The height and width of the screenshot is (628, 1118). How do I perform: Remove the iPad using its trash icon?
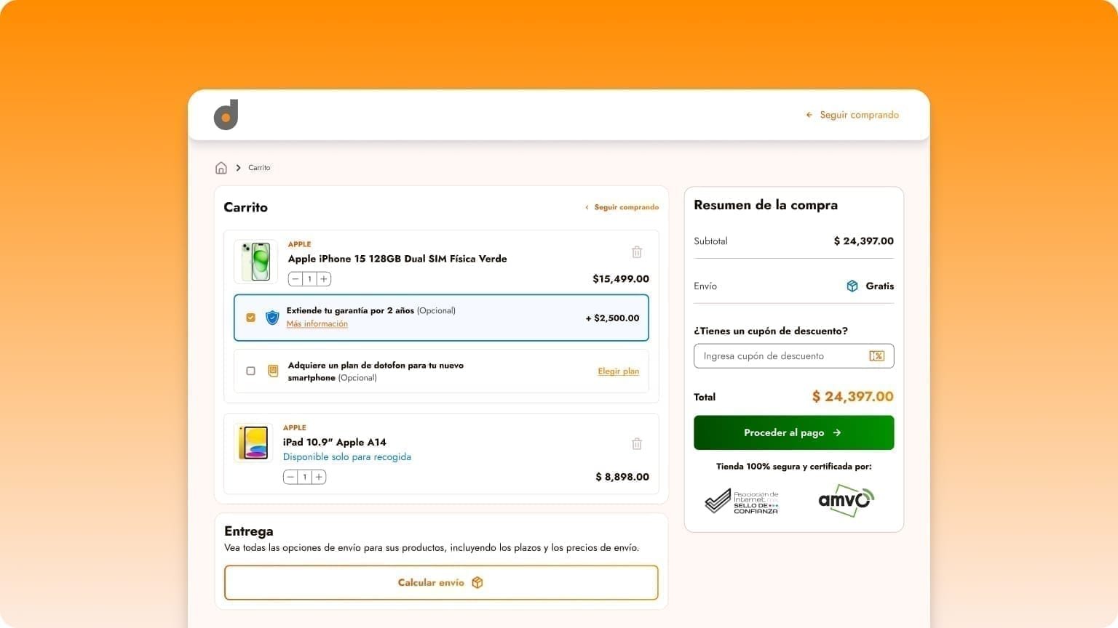click(x=637, y=443)
